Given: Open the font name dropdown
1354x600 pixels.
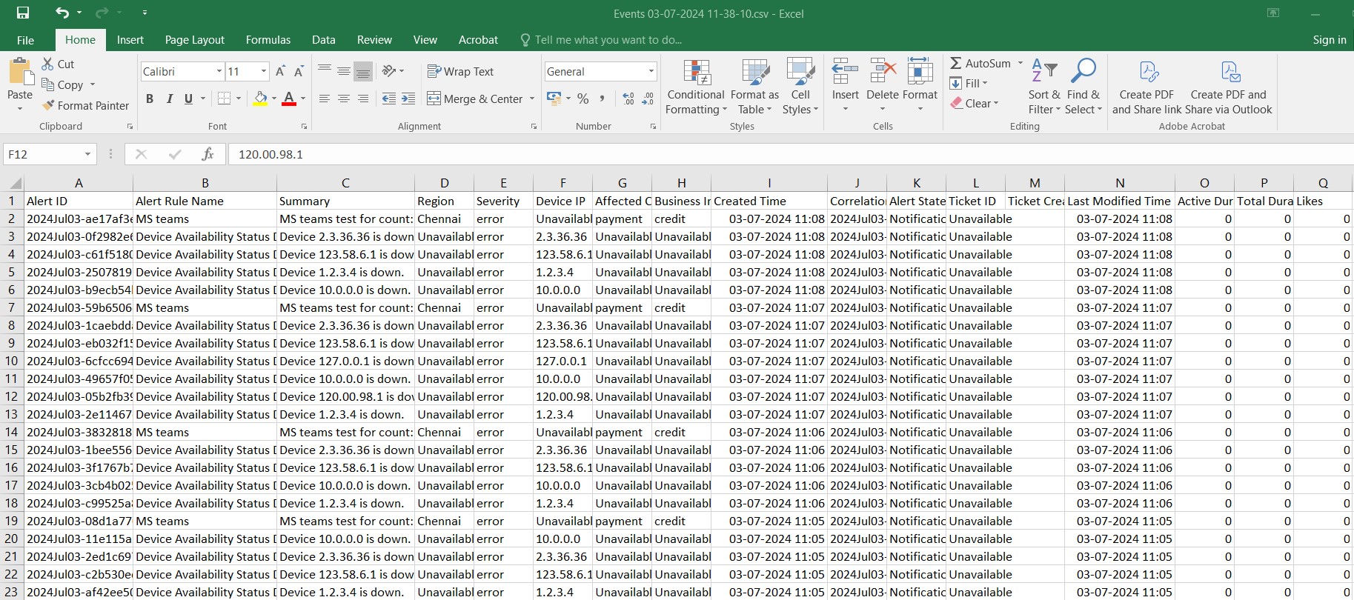Looking at the screenshot, I should 219,72.
